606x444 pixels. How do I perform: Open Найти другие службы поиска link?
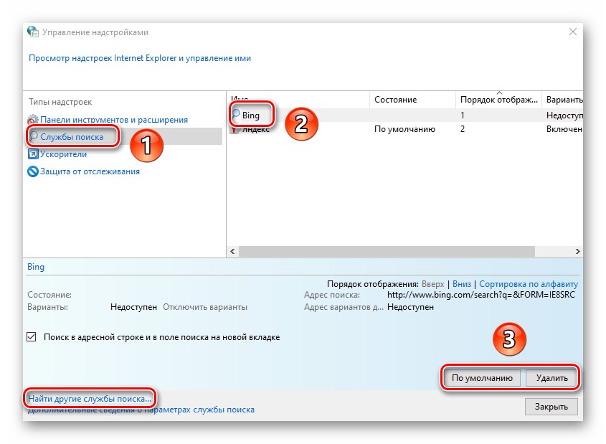(90, 398)
